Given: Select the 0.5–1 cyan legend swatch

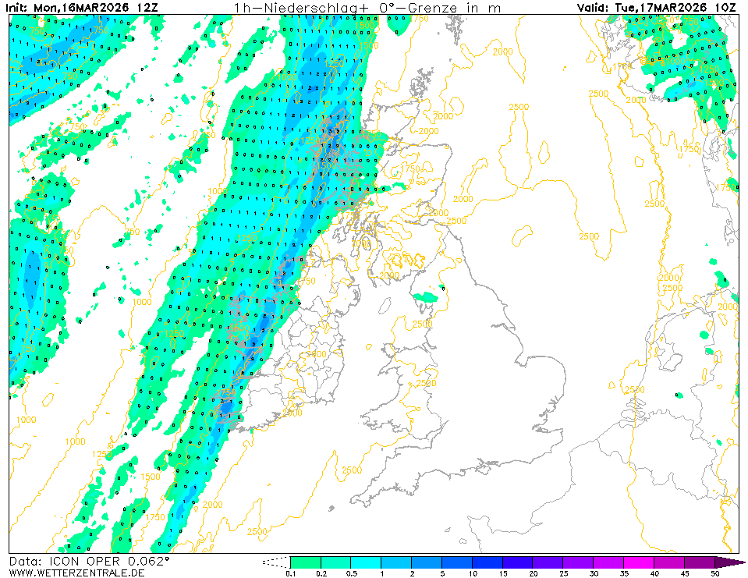Looking at the screenshot, I should tap(366, 562).
